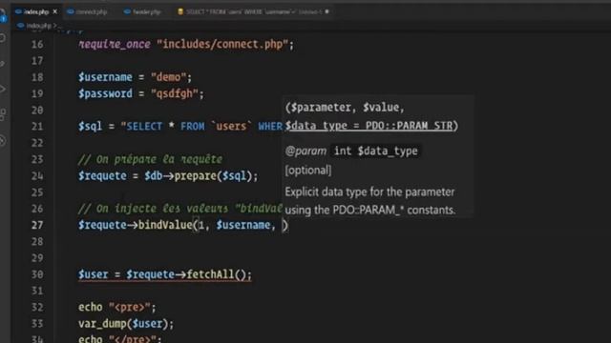Switch to the untitled SELECT query tab
Image resolution: width=611 pixels, height=343 pixels.
253,11
